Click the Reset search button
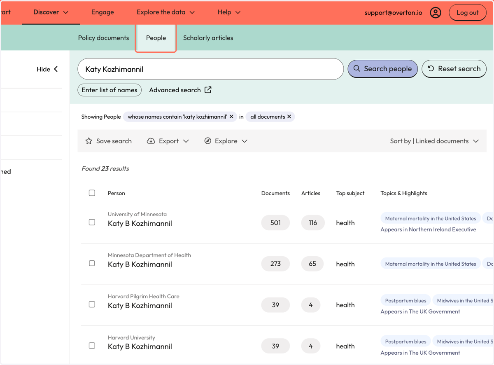 pos(454,69)
